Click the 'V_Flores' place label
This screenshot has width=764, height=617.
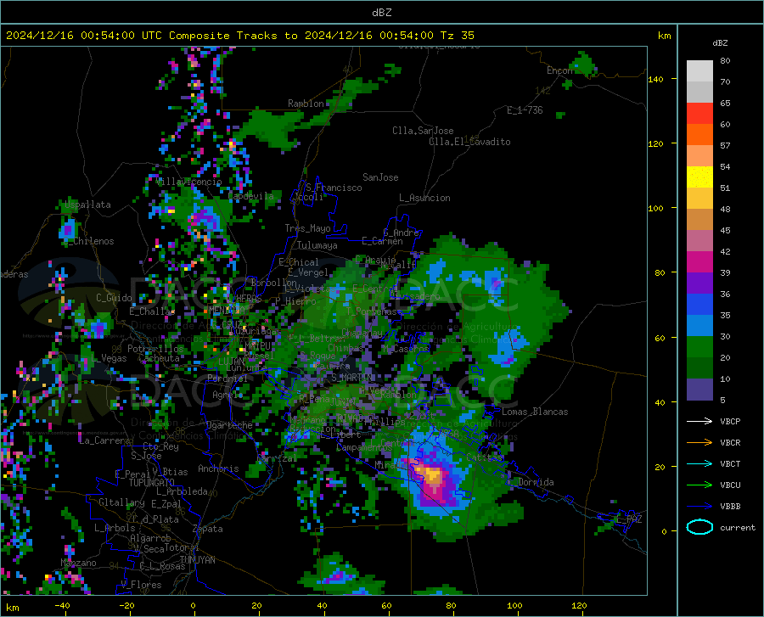click(x=141, y=585)
